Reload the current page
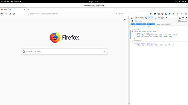This screenshot has height=105, width=188. click(x=10, y=14)
